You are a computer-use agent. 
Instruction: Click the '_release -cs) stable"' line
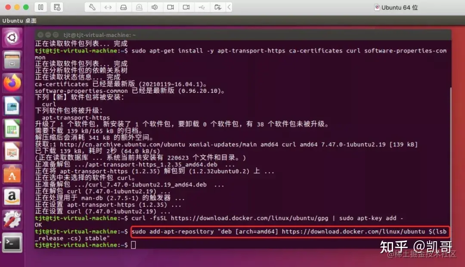(72, 238)
